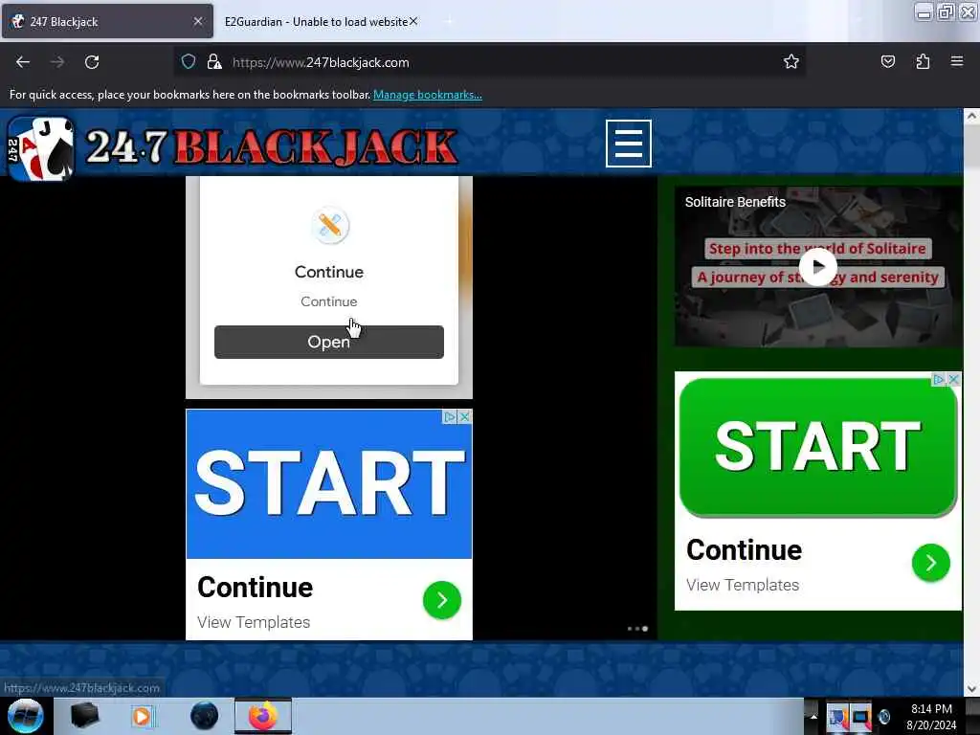
Task: Click Continue under green START ad
Action: 744,550
